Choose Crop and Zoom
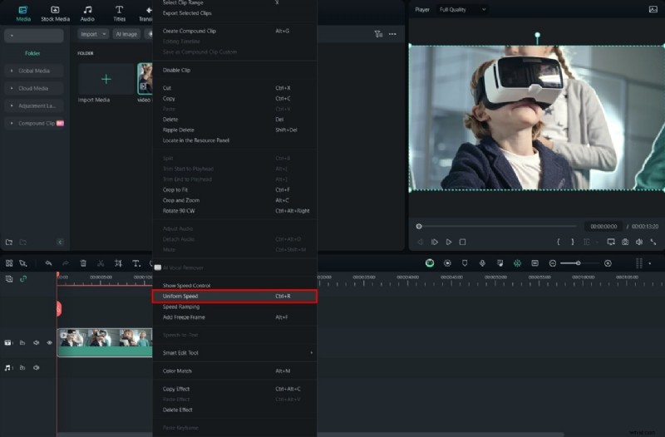Viewport: 665px width, 437px height. [235, 200]
